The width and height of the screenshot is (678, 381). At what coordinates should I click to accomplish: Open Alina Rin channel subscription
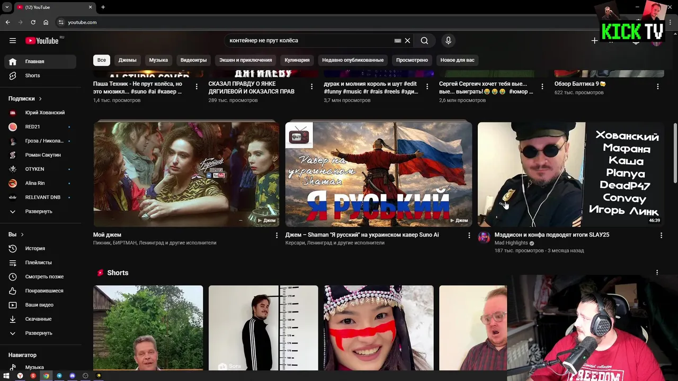[40, 183]
